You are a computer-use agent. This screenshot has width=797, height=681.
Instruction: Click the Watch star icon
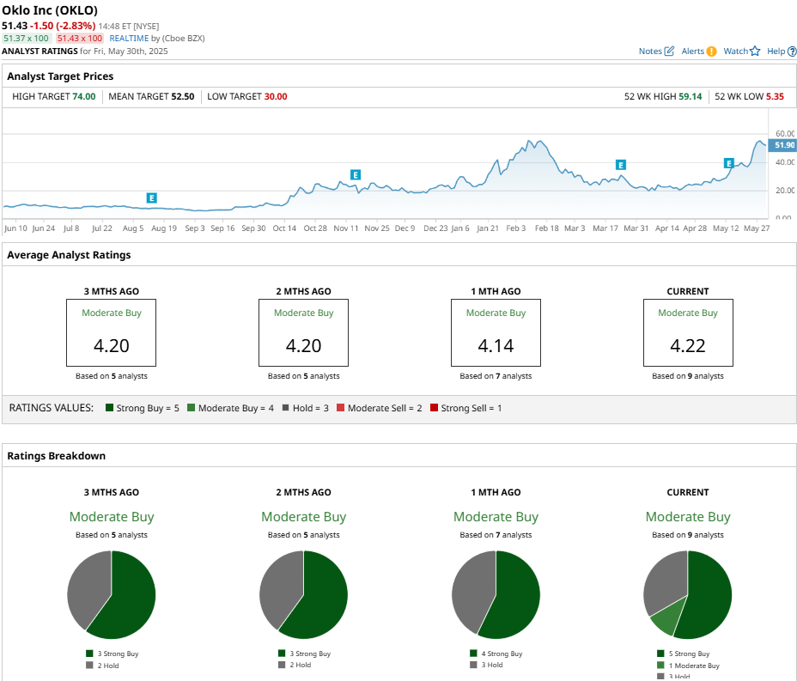755,51
